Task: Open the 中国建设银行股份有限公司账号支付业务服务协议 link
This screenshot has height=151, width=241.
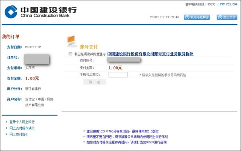Action: point(150,54)
